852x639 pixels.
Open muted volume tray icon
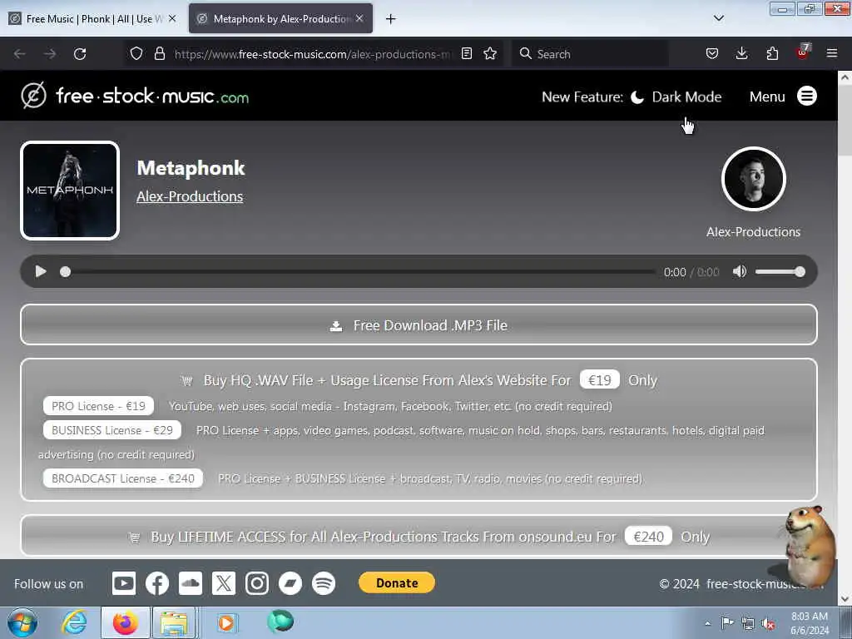[768, 623]
